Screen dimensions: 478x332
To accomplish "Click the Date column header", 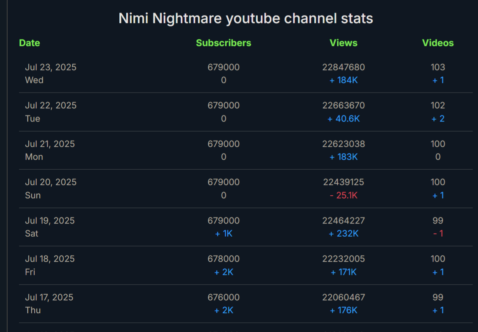I will 30,43.
